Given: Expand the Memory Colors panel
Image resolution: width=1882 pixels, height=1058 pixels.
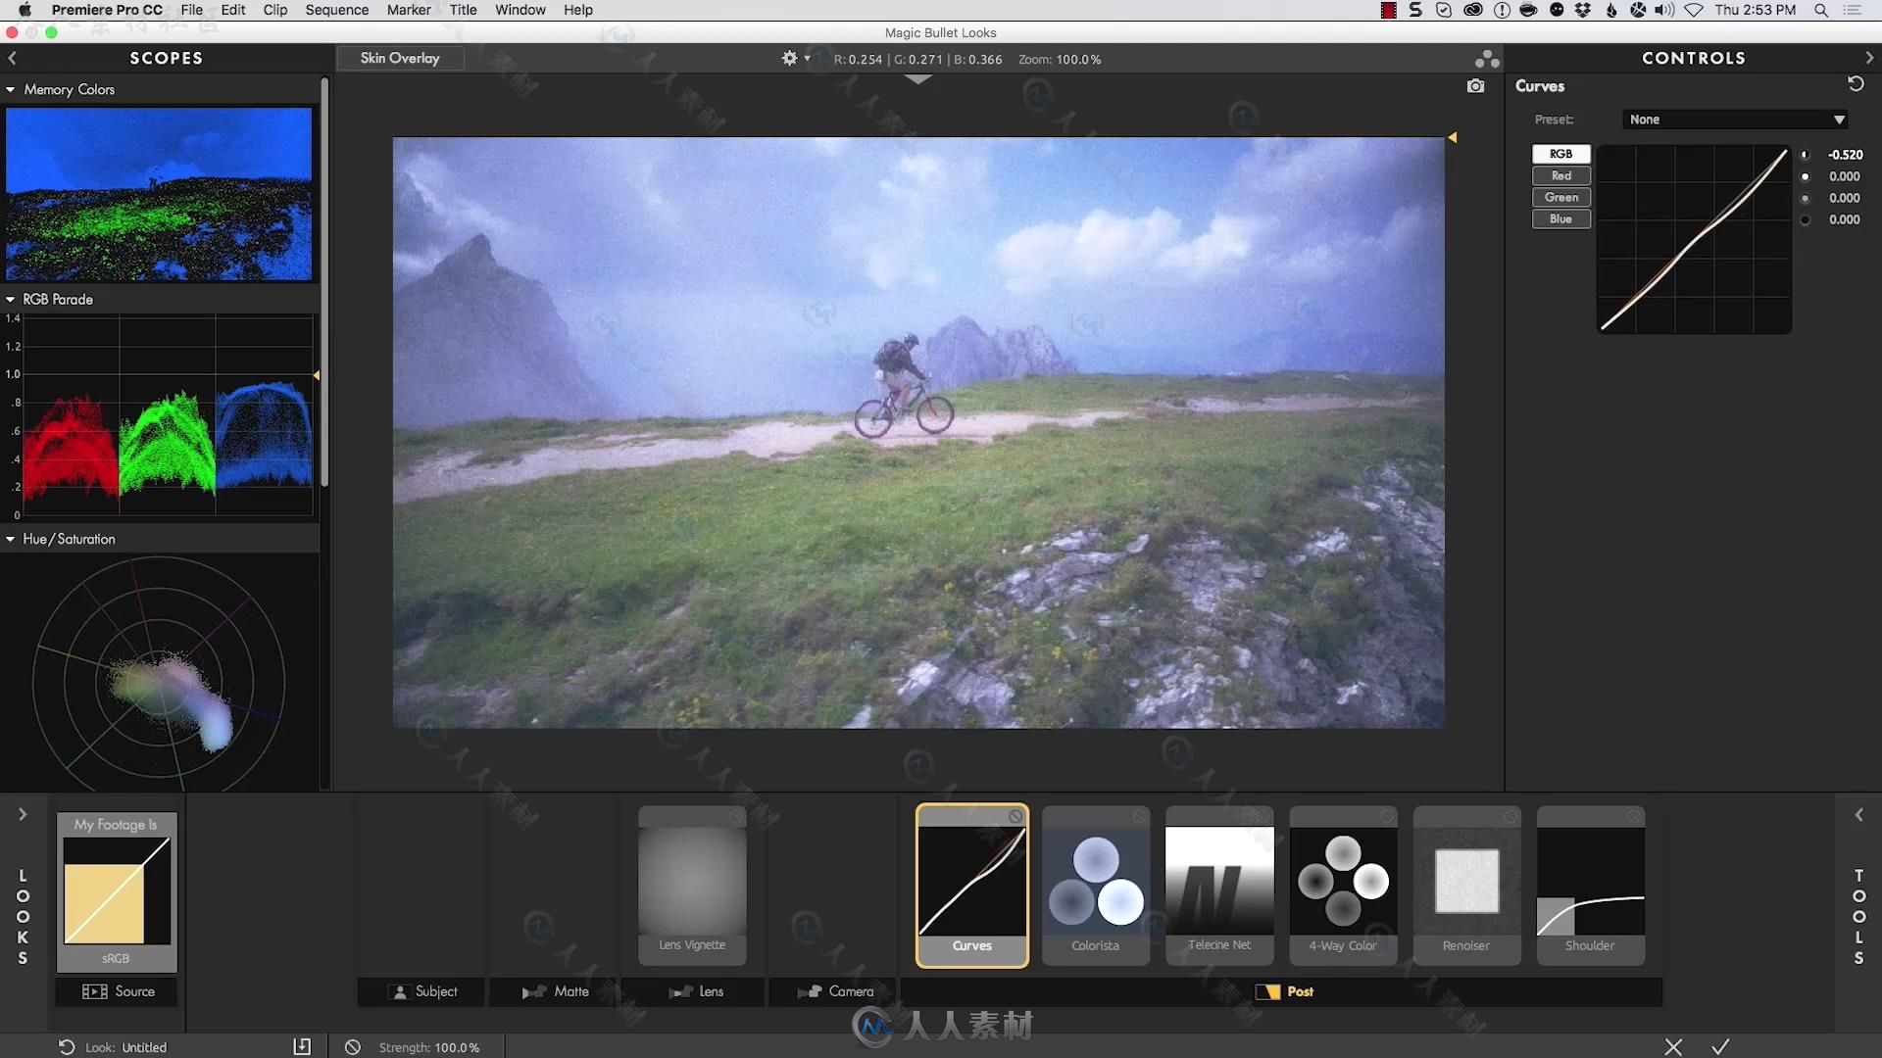Looking at the screenshot, I should [x=12, y=89].
